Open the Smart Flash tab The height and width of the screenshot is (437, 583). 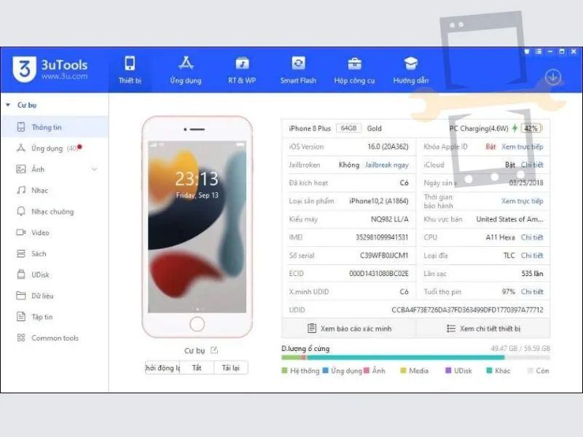pos(298,70)
